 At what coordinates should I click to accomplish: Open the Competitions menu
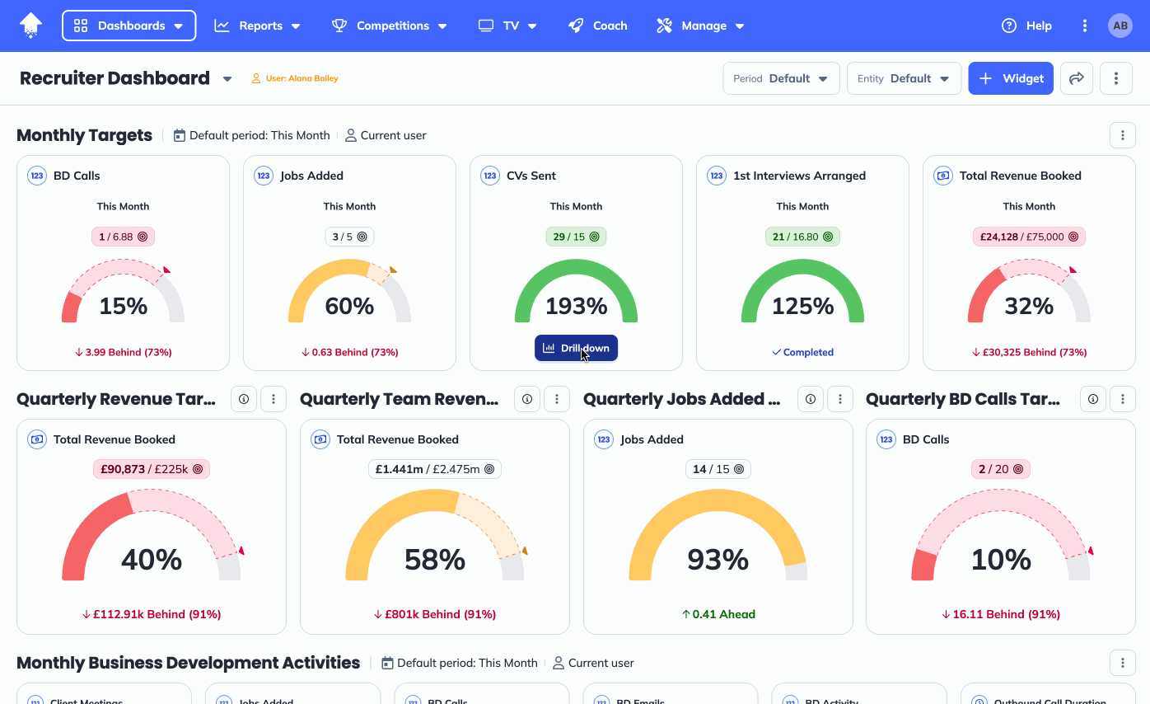coord(390,26)
